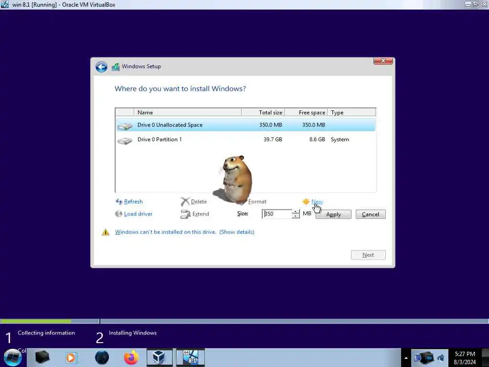Open the dark round globe taskbar icon

[102, 357]
